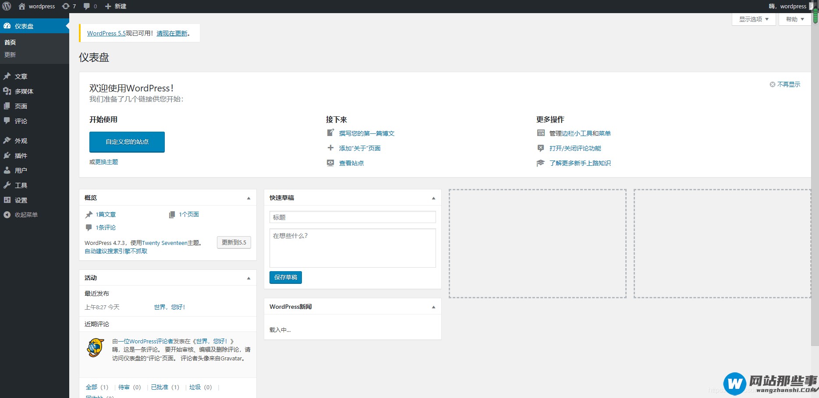Click the Customize Your Site button
Image resolution: width=819 pixels, height=398 pixels.
pyautogui.click(x=127, y=142)
